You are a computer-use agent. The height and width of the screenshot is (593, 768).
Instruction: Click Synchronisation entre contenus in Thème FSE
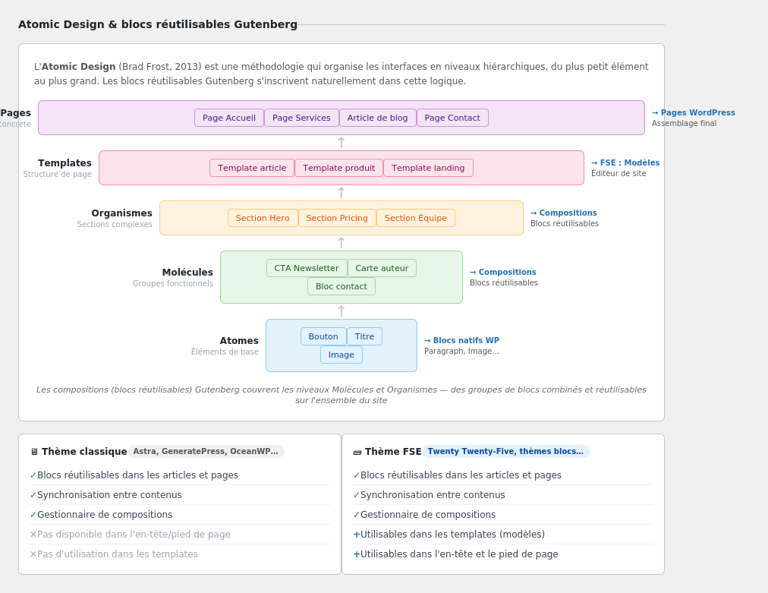pos(433,495)
